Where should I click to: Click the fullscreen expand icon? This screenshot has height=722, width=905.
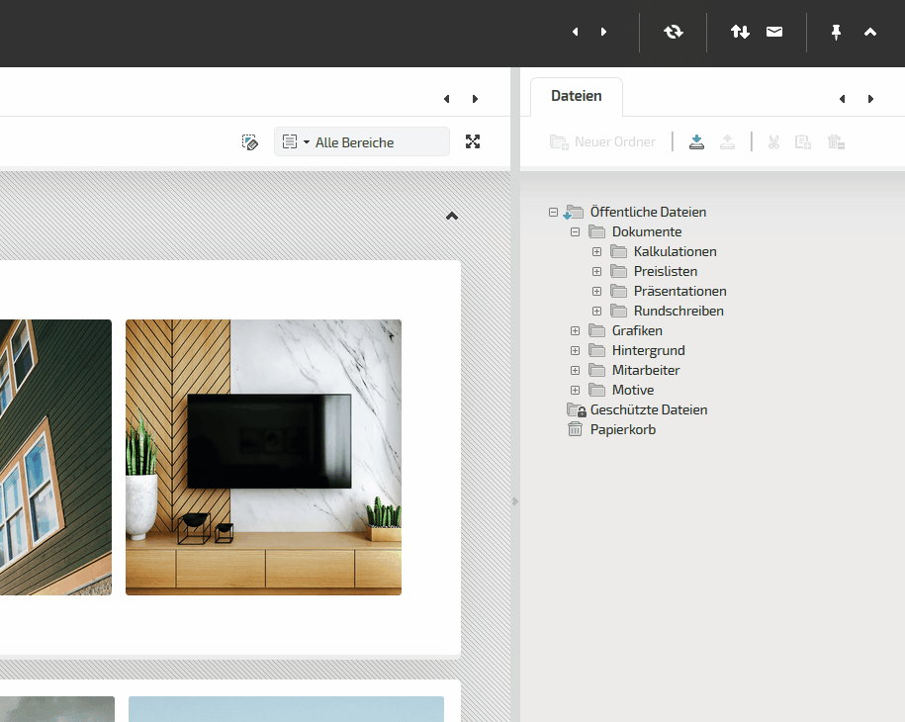(x=473, y=141)
